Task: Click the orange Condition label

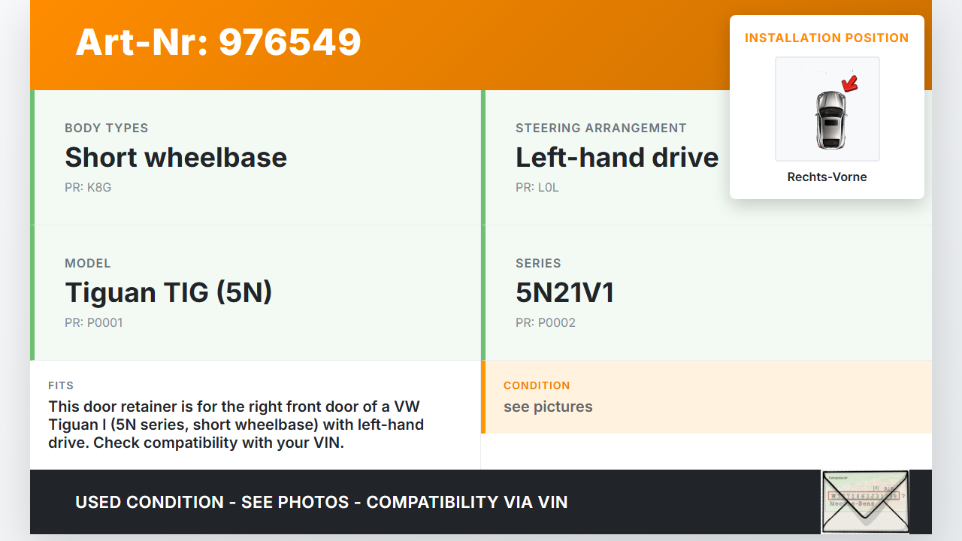Action: point(537,385)
